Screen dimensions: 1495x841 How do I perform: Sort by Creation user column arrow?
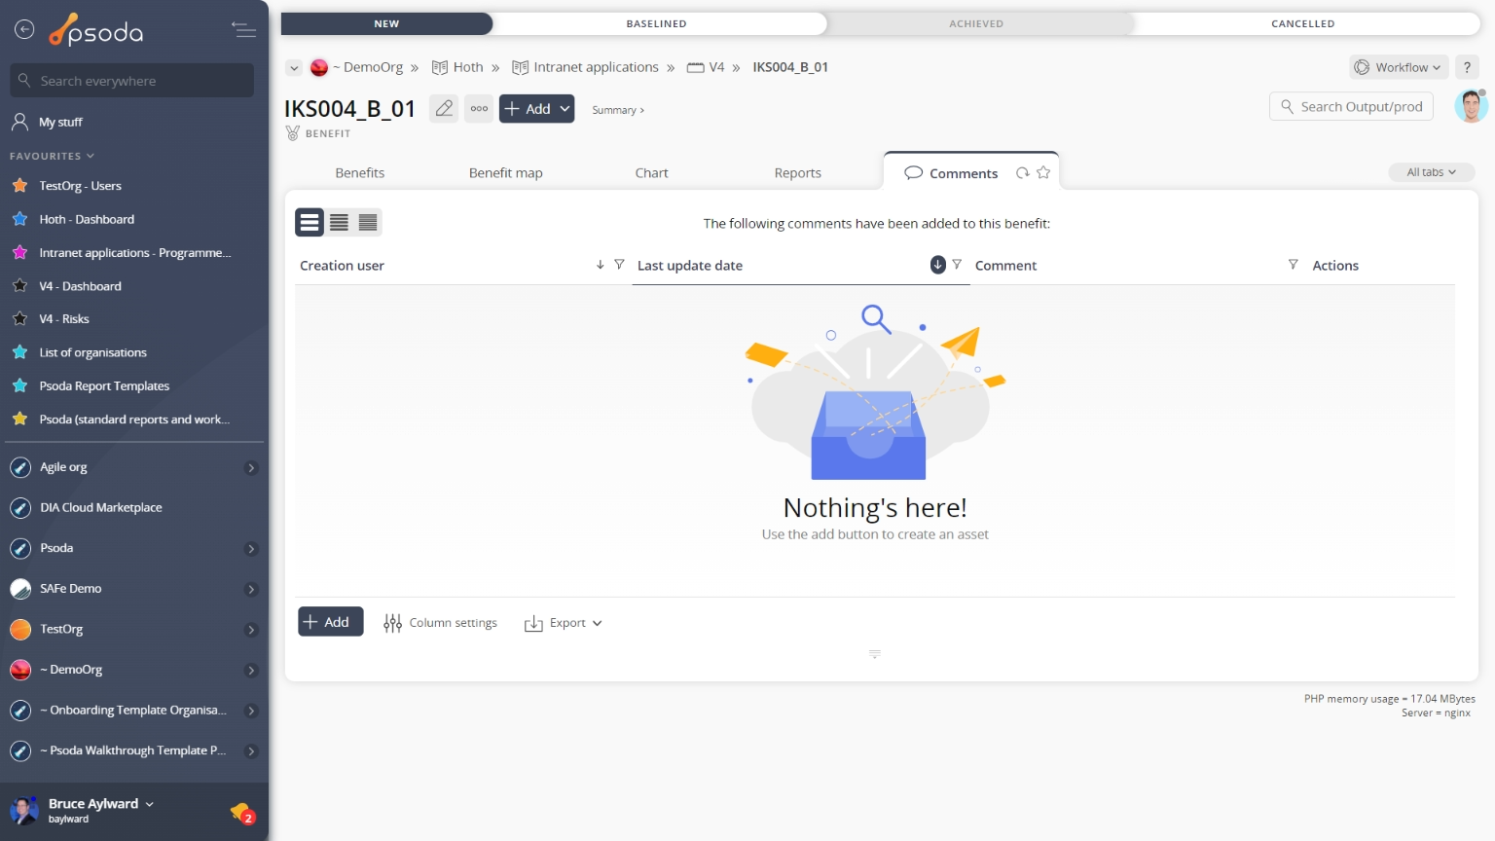[600, 265]
